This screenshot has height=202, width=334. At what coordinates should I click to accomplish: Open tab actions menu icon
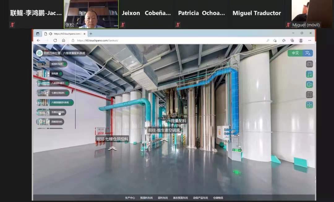[x=38, y=34]
